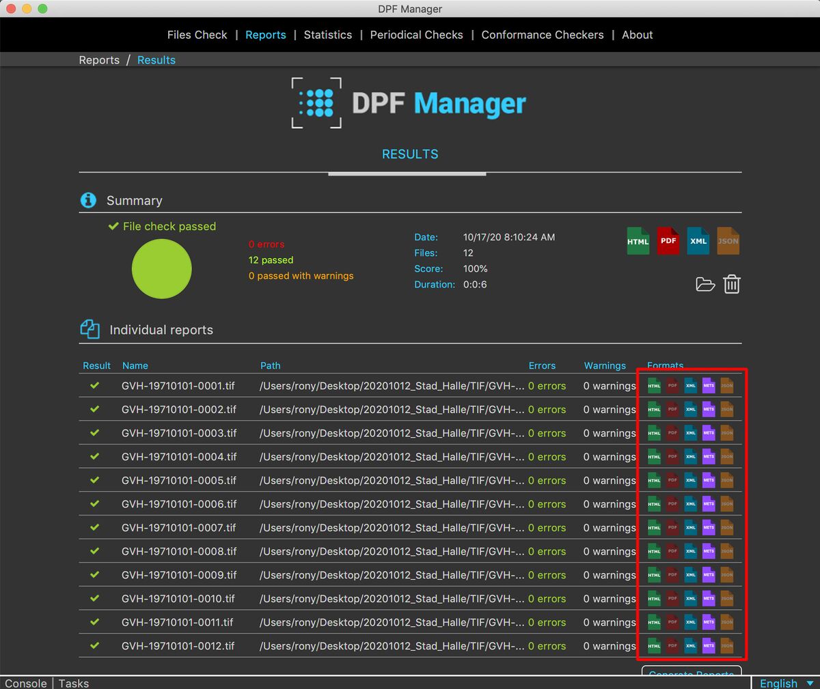Open METS report for GVH-19710101-0001.tif
Screen dimensions: 820x689
[x=709, y=386]
